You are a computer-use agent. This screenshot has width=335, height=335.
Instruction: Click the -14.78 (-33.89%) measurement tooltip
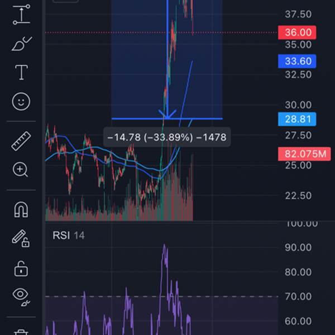click(167, 137)
